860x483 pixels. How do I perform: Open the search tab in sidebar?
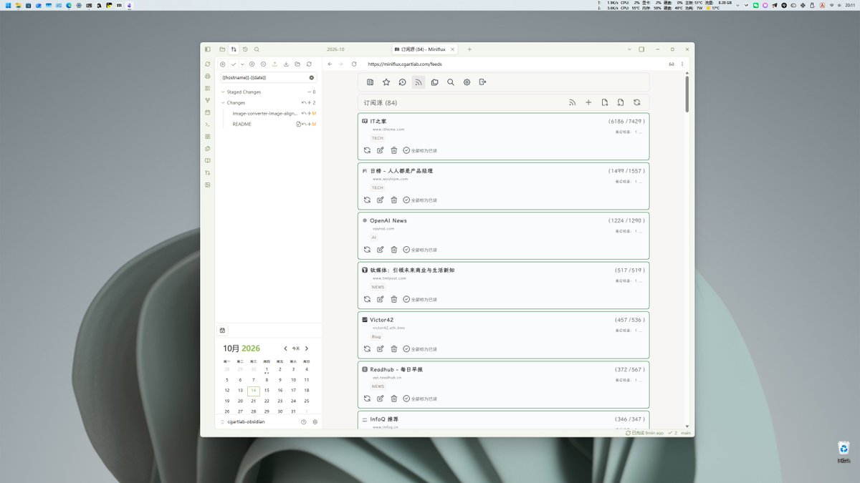(257, 49)
